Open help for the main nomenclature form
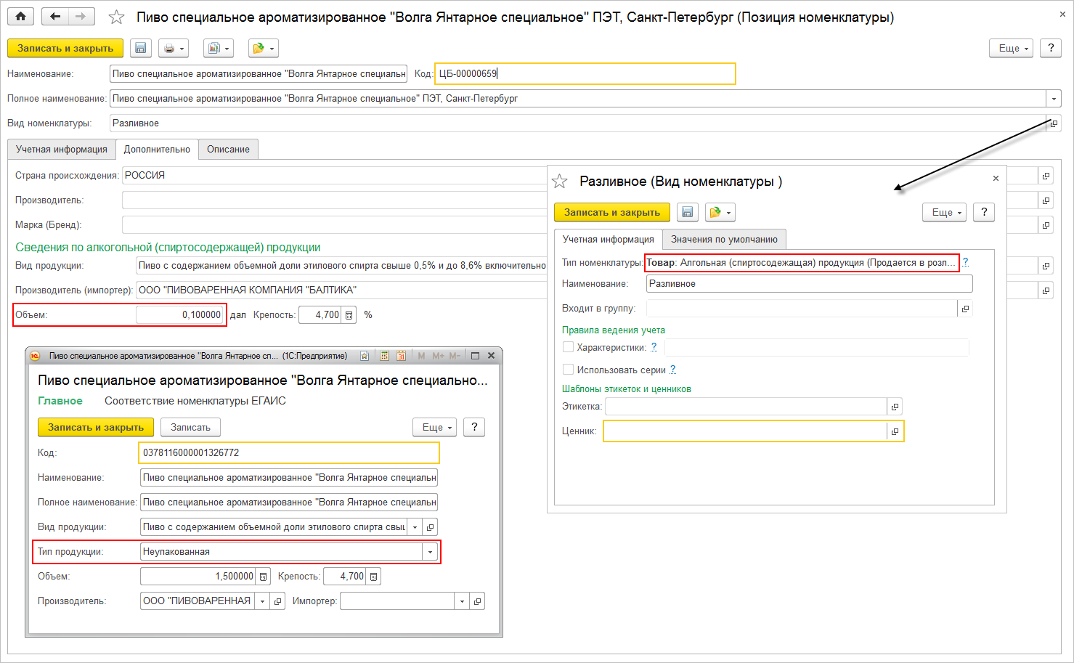This screenshot has height=663, width=1074. tap(1051, 48)
